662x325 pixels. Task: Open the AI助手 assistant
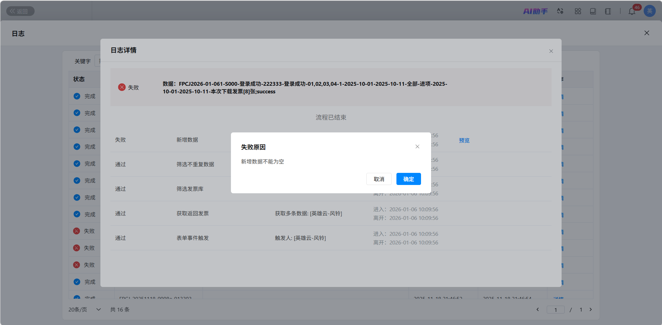click(x=535, y=11)
